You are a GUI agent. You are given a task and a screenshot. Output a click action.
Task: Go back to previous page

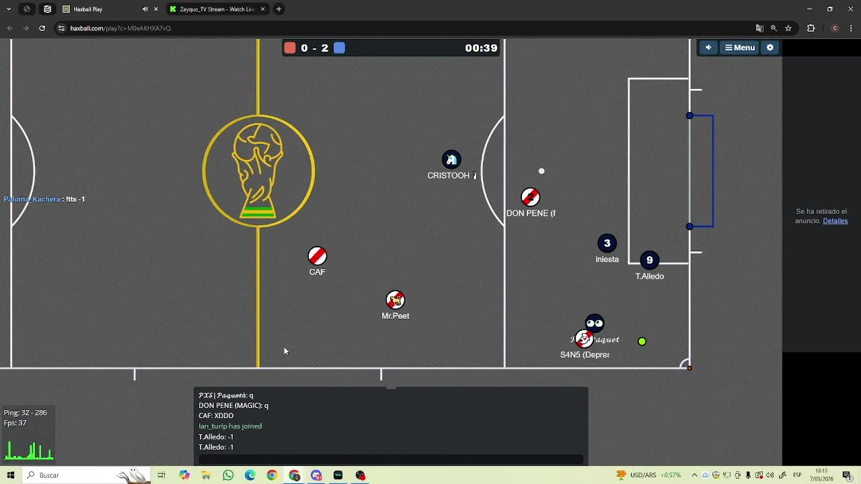pyautogui.click(x=9, y=28)
